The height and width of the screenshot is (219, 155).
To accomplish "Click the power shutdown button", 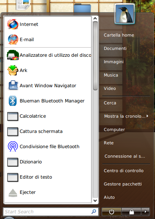I will tap(111, 212).
